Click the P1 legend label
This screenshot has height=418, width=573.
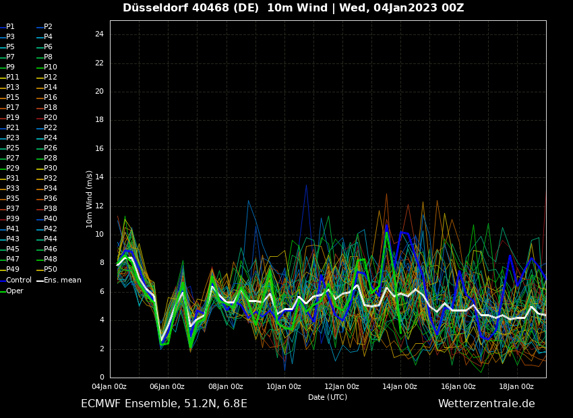pos(10,27)
